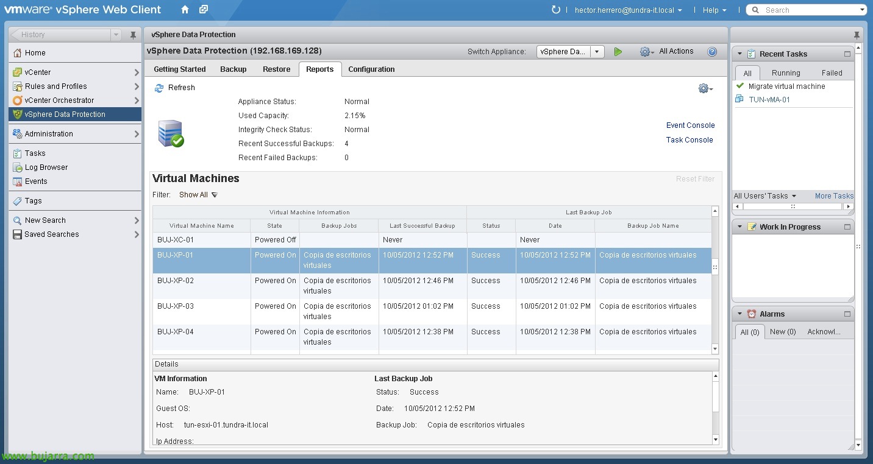Maximize the Work In Progress panel
Screen dimensions: 873x464
point(847,227)
